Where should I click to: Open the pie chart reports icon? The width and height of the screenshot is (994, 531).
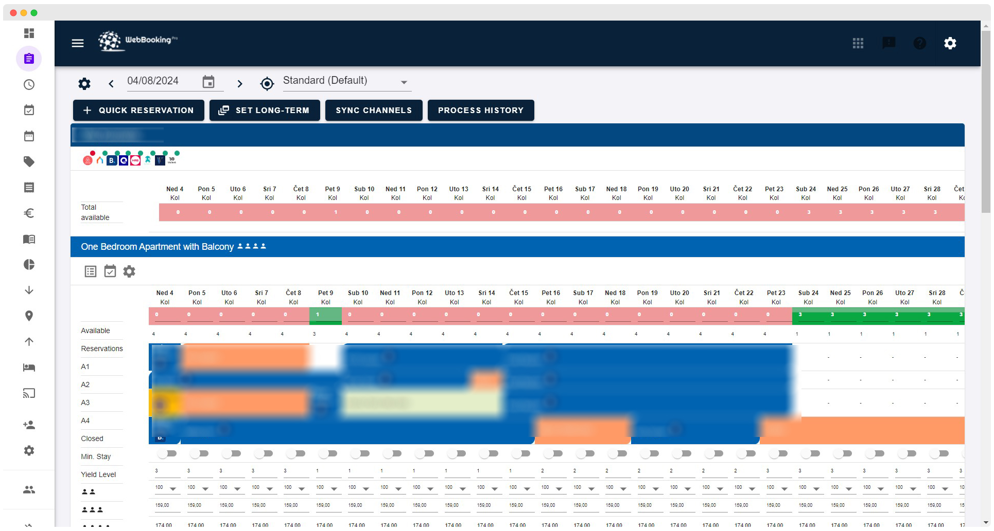tap(29, 265)
